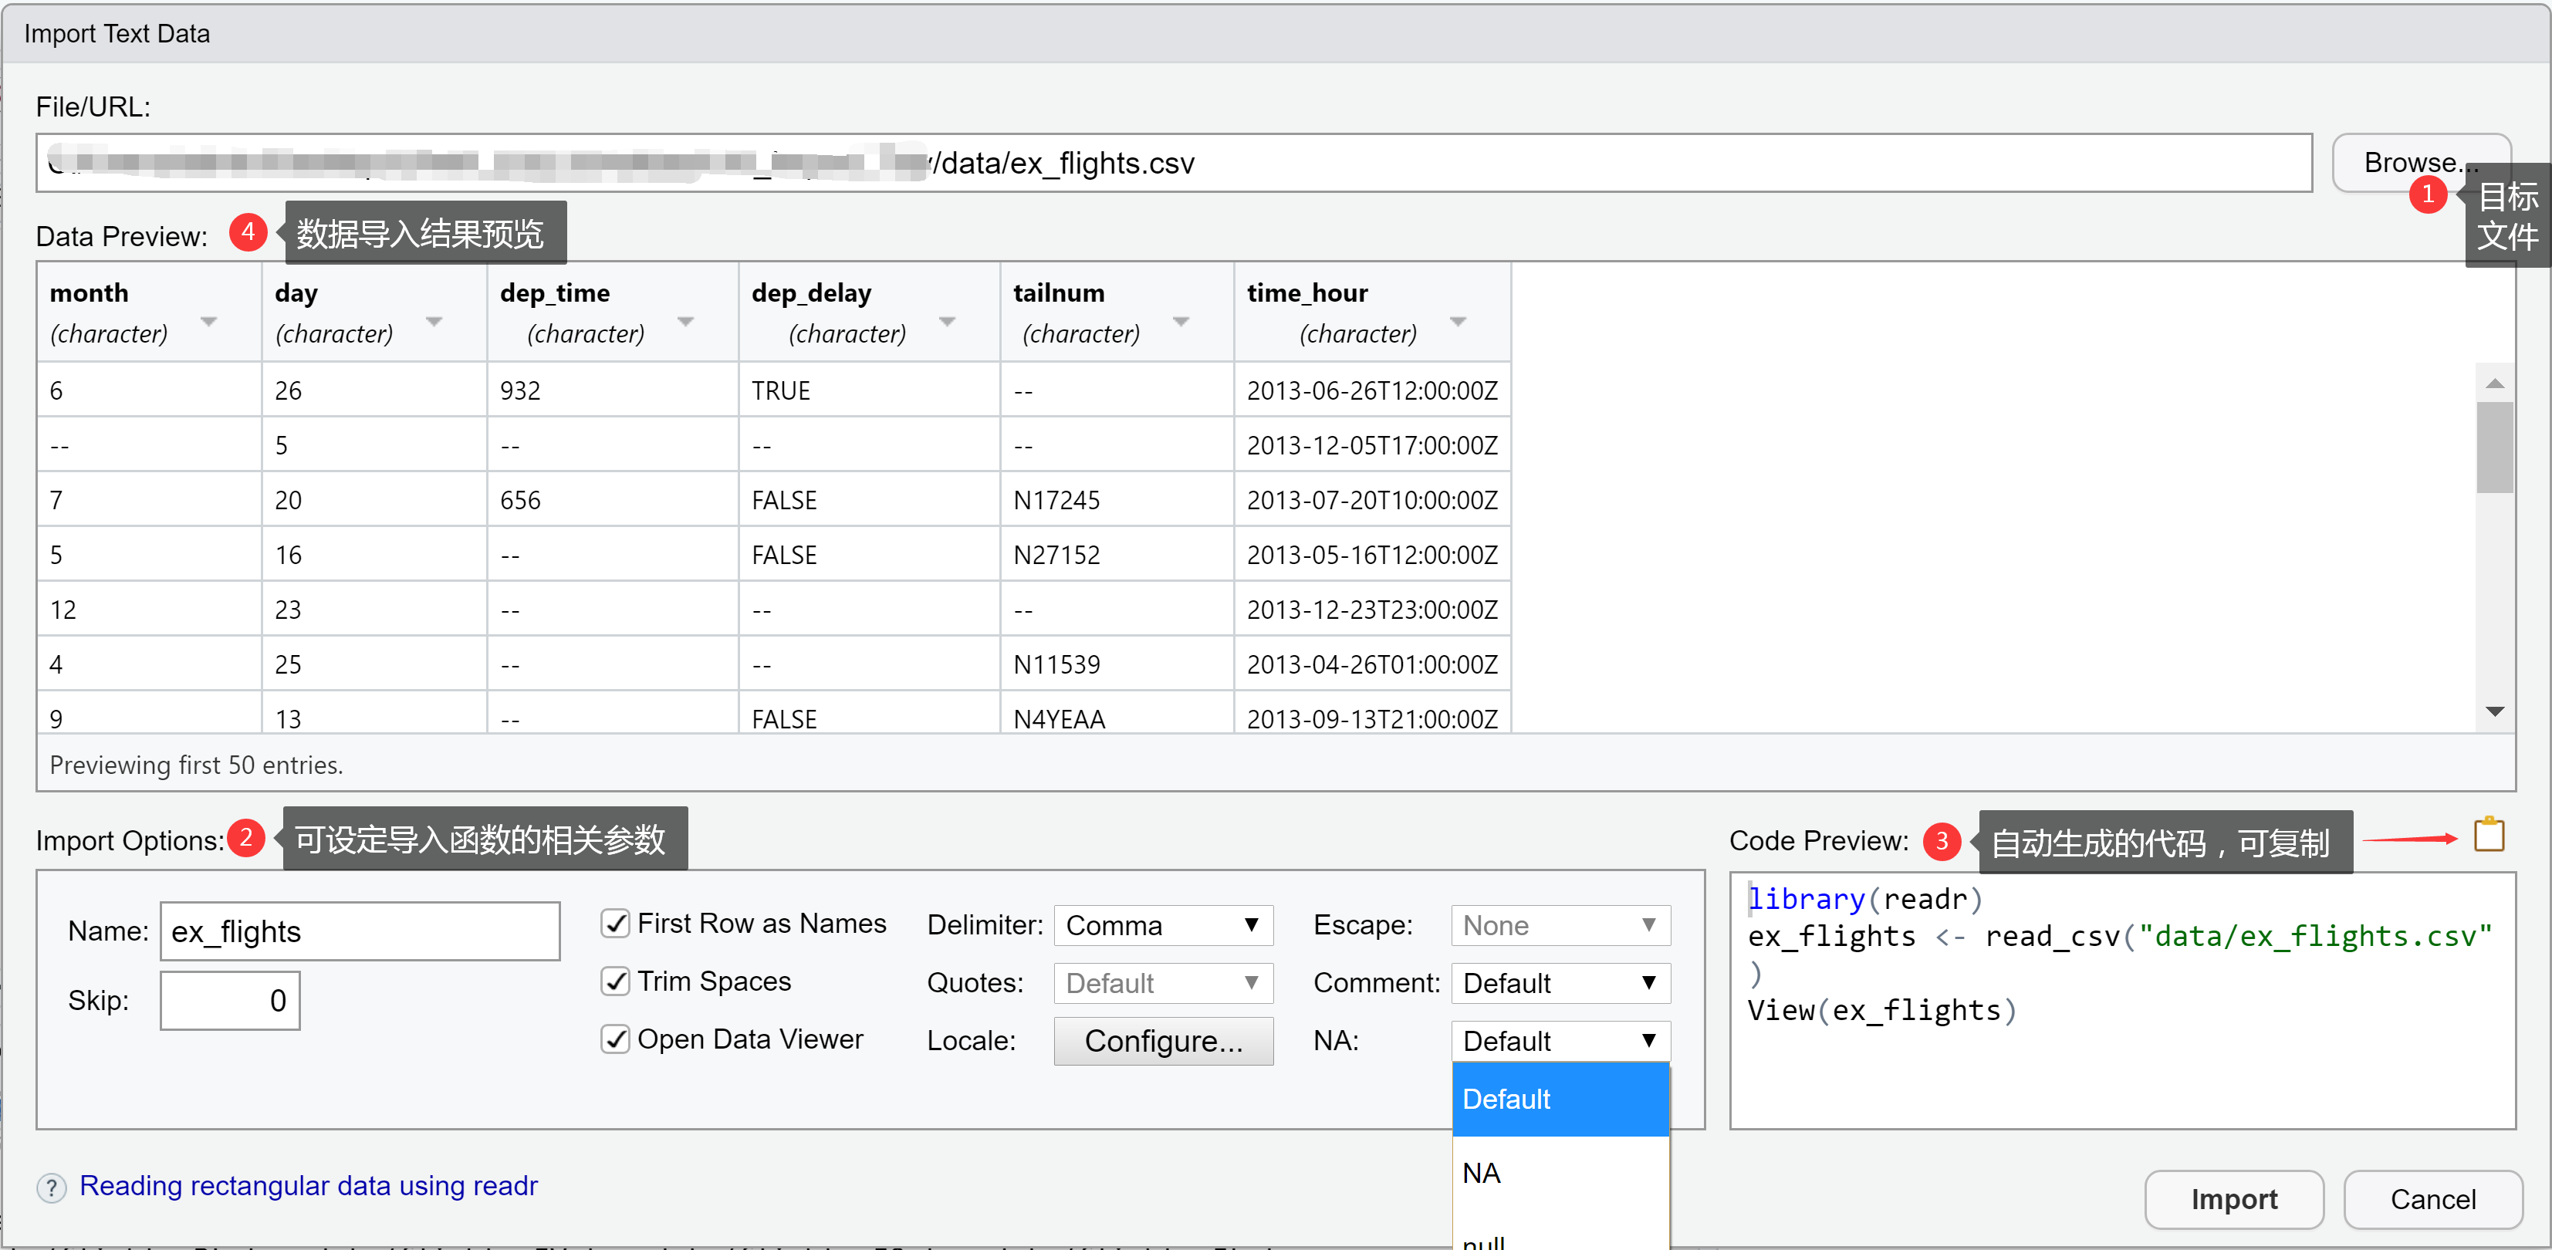Click cell 2013-12-05T17:00:00Z
Viewport: 2552px width, 1250px height.
tap(1372, 444)
